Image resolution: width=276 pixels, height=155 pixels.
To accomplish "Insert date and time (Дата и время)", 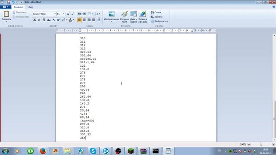I will (x=134, y=17).
